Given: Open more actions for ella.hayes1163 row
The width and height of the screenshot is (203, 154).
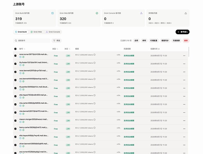Looking at the screenshot, I should [184, 96].
